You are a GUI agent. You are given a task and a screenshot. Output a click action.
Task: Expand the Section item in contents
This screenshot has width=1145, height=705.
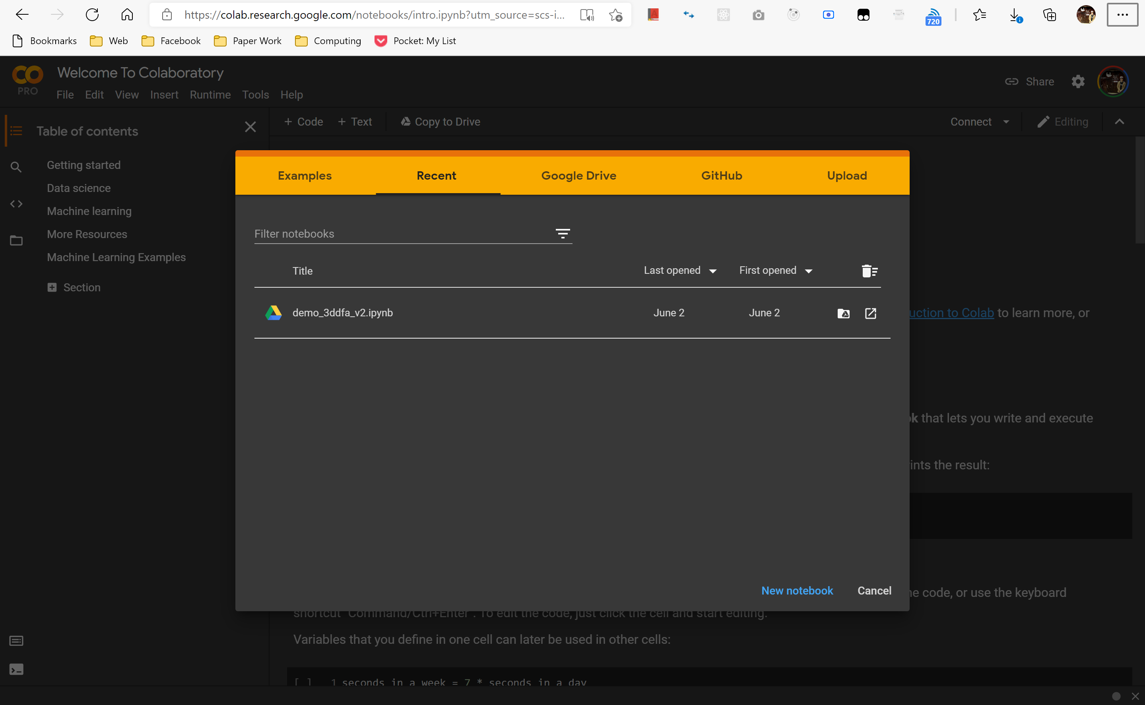coord(52,287)
